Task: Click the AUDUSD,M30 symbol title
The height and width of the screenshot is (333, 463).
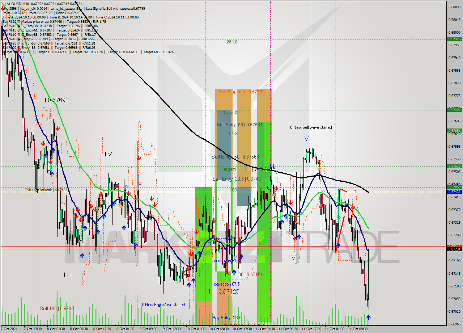Action: tap(18, 4)
